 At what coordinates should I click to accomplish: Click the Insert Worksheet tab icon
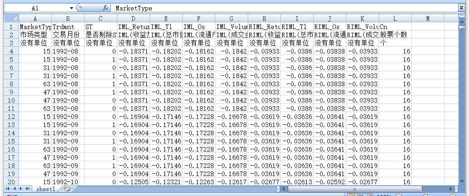point(67,189)
